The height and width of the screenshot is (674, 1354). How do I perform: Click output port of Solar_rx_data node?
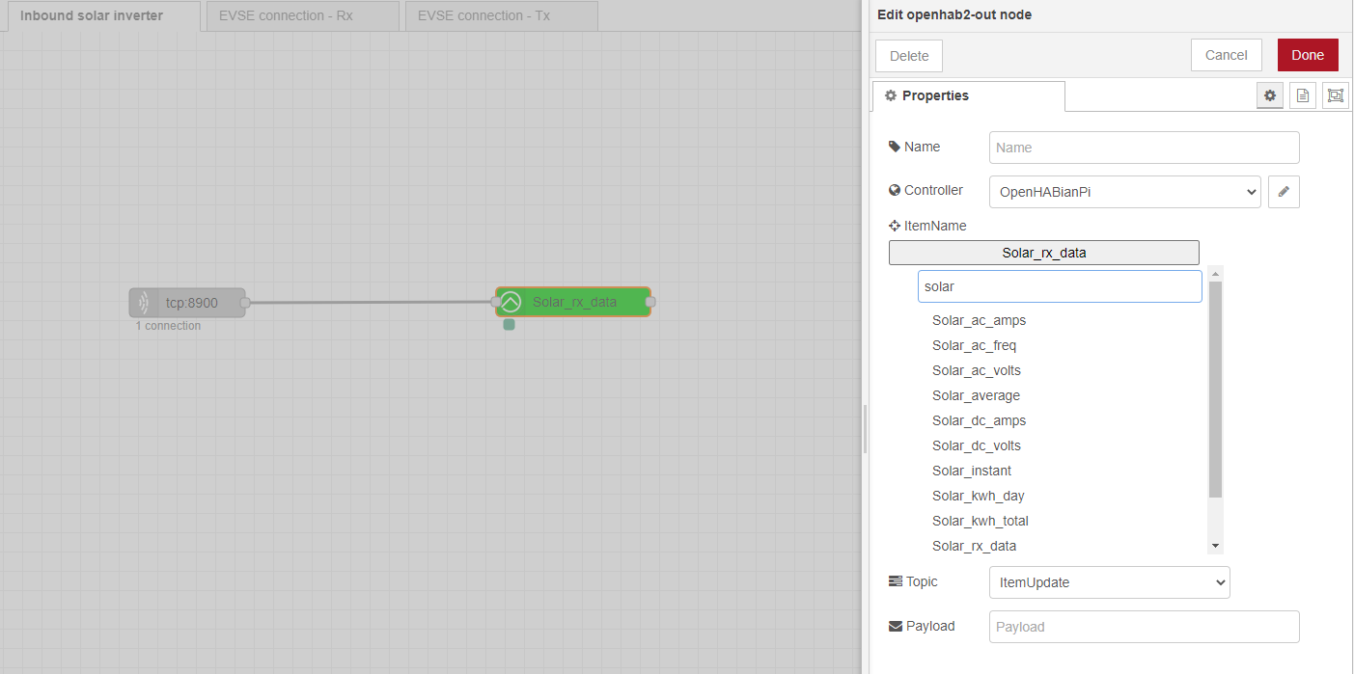pyautogui.click(x=650, y=302)
